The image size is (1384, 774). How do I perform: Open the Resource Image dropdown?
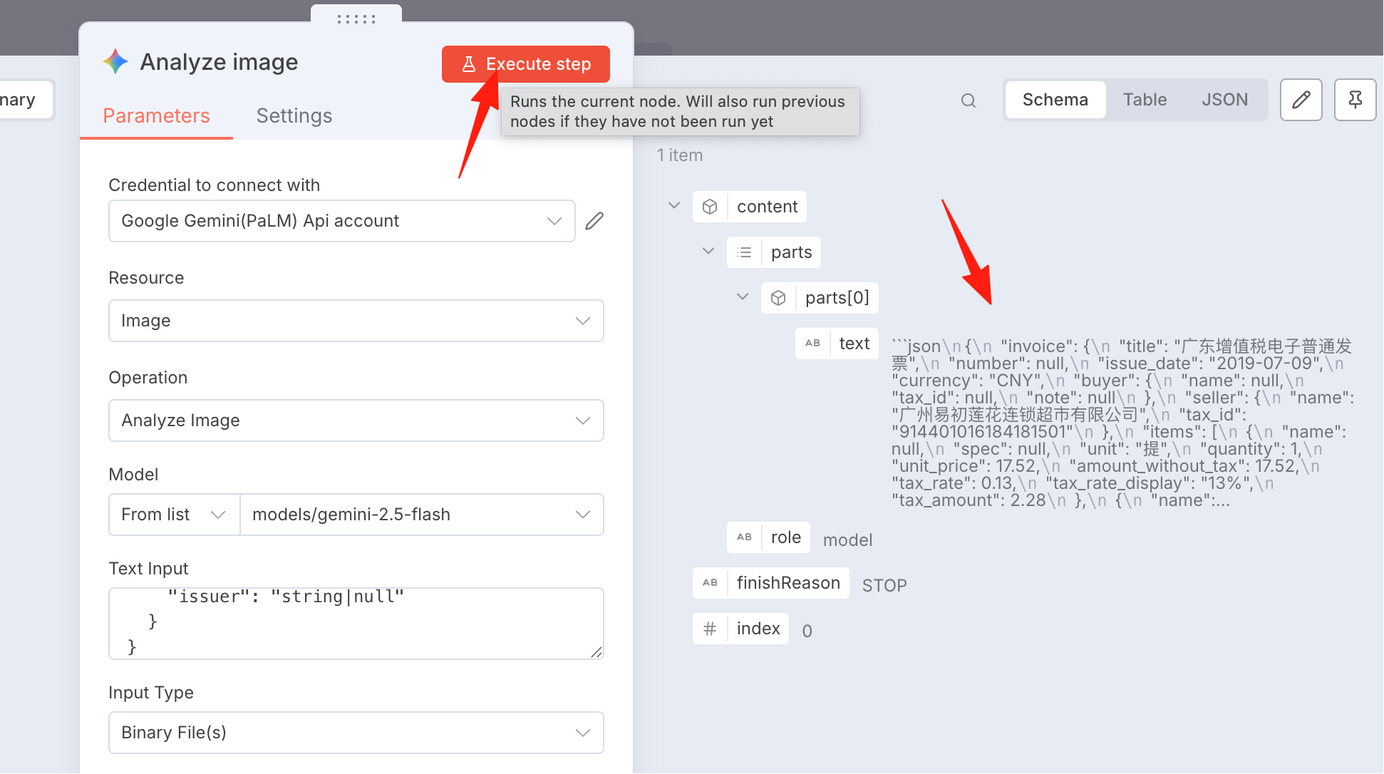point(356,321)
